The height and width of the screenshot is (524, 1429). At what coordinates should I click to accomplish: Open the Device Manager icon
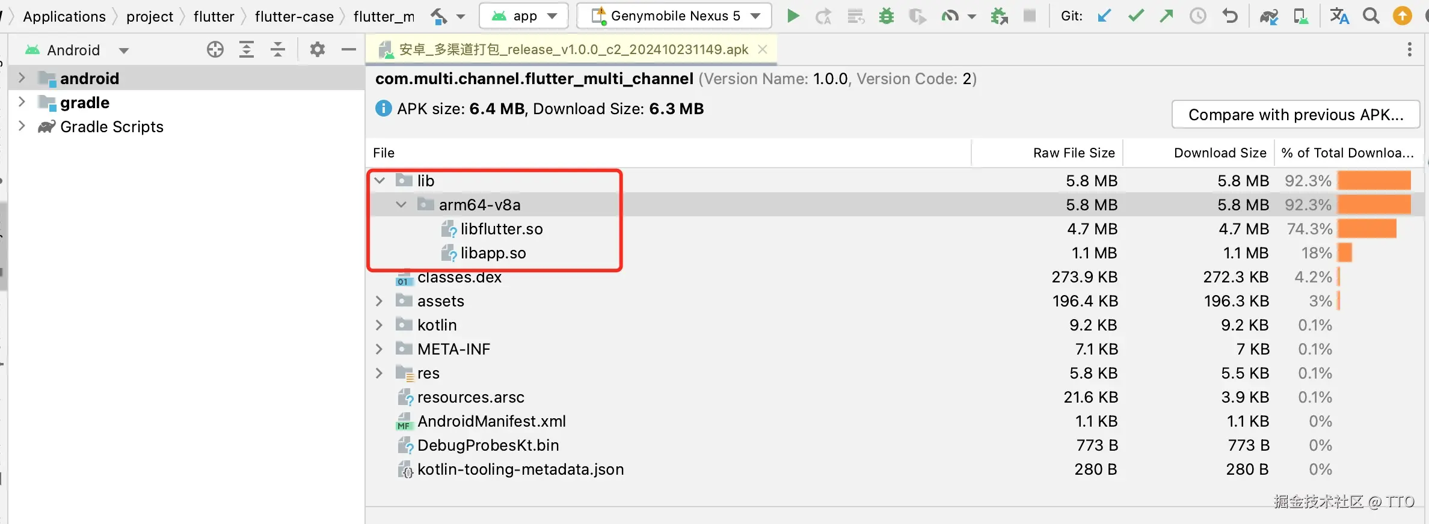tap(1300, 16)
